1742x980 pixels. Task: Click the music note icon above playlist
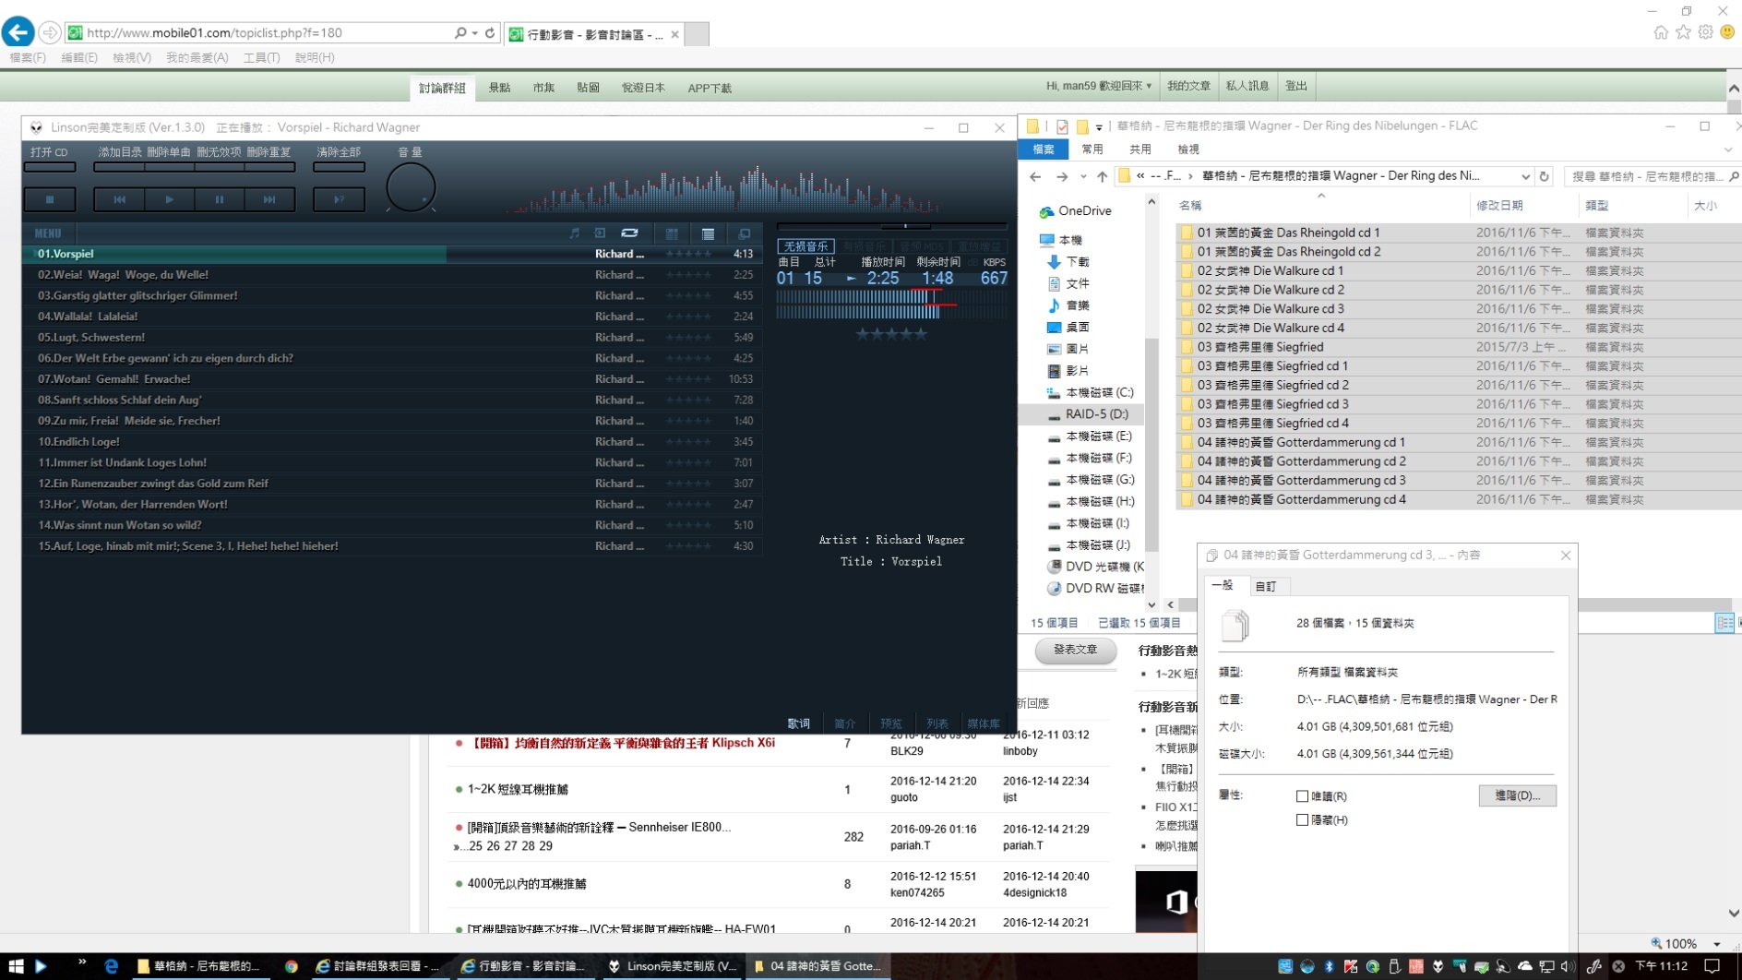574,233
